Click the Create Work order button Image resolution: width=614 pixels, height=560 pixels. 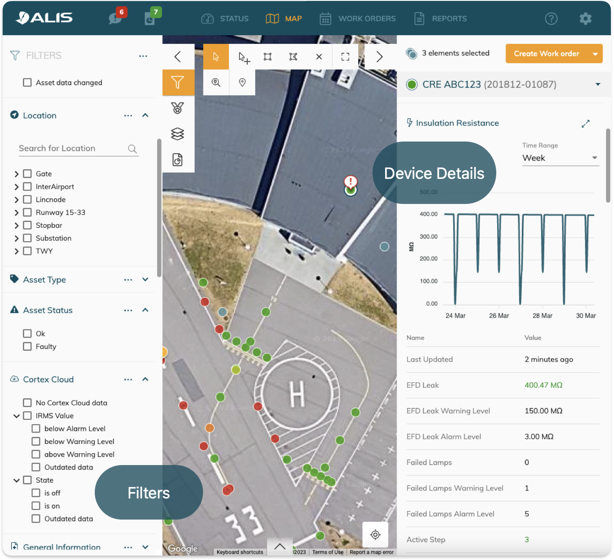tap(546, 54)
